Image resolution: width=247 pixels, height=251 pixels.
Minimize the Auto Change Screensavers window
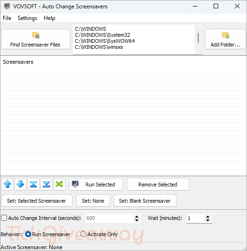195,6
